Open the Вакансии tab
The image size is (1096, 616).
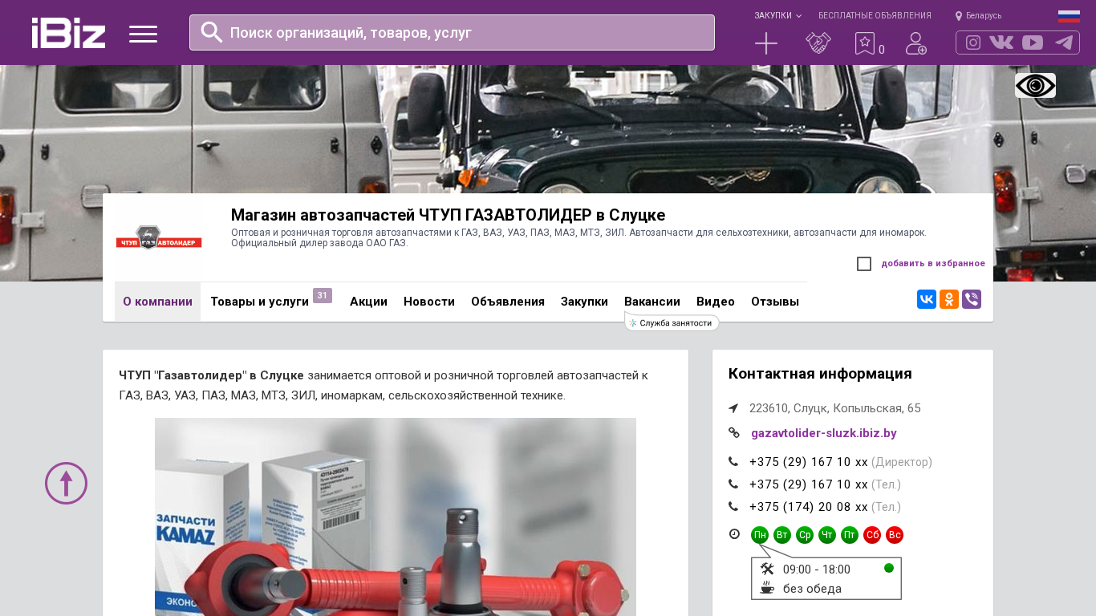coord(652,302)
